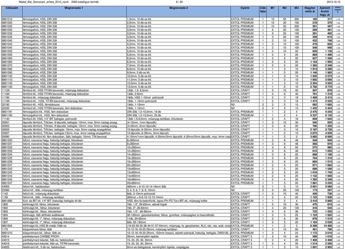Click the cell 19db, HSS 1-10mm polírozott
This screenshot has height=249, width=345.
[145, 97]
